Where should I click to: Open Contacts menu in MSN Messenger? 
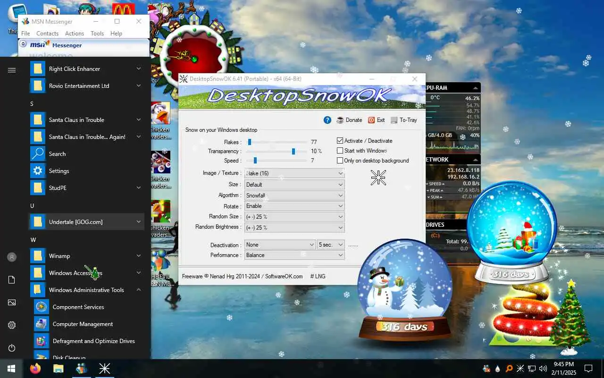coord(47,34)
